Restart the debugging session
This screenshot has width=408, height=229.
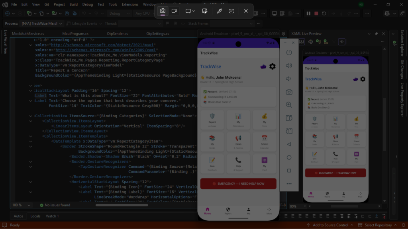click(x=324, y=13)
